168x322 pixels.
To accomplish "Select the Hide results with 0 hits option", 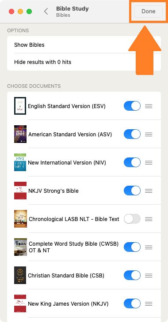I will pyautogui.click(x=84, y=62).
